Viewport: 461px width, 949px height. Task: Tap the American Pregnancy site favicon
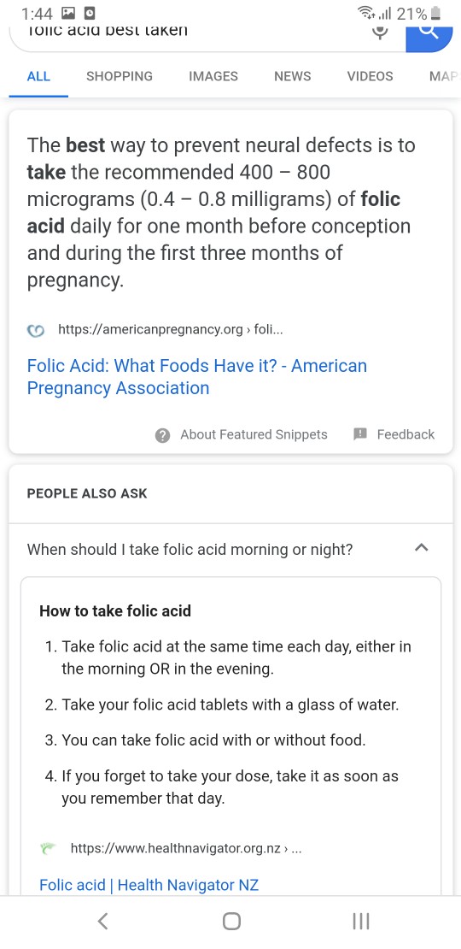click(x=37, y=331)
